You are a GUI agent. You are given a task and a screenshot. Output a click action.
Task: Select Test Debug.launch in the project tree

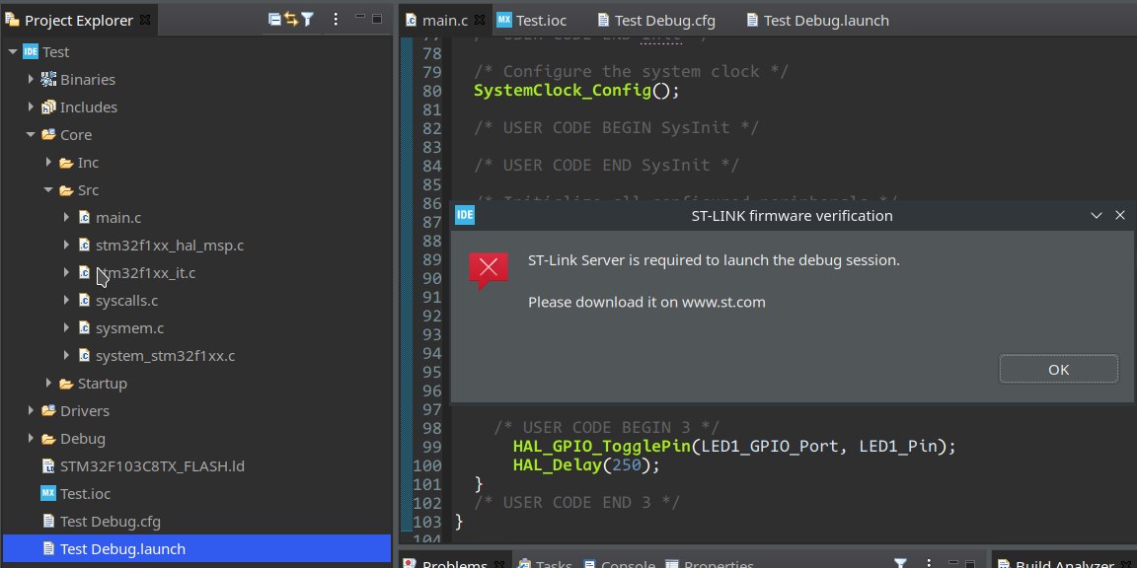point(122,549)
